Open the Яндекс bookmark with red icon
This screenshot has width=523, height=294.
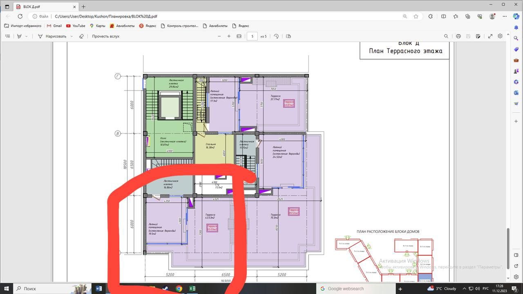[x=148, y=26]
